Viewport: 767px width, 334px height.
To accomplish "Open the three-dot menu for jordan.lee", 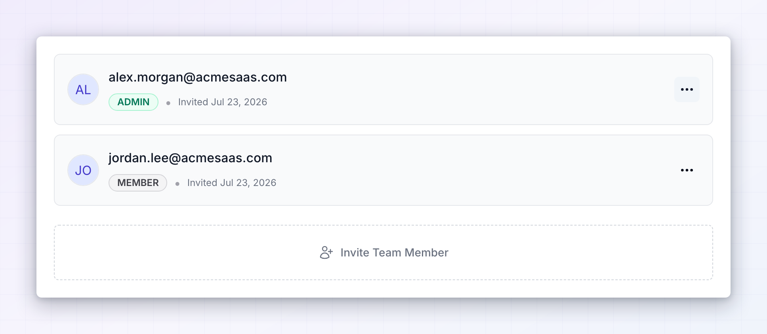I will click(687, 170).
